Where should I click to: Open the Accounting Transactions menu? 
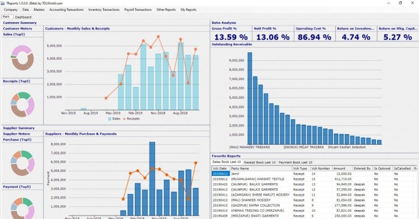(66, 10)
